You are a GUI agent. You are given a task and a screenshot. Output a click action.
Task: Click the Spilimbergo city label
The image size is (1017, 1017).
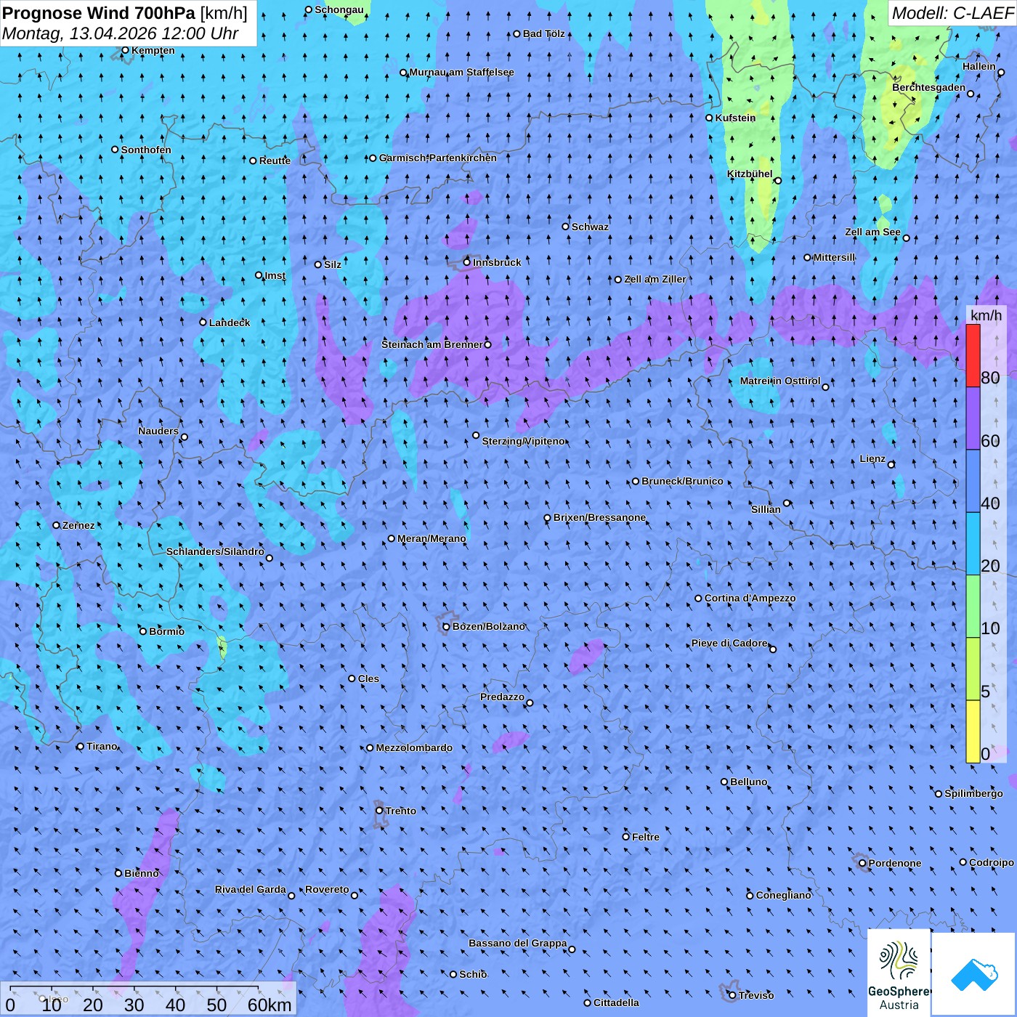click(973, 793)
